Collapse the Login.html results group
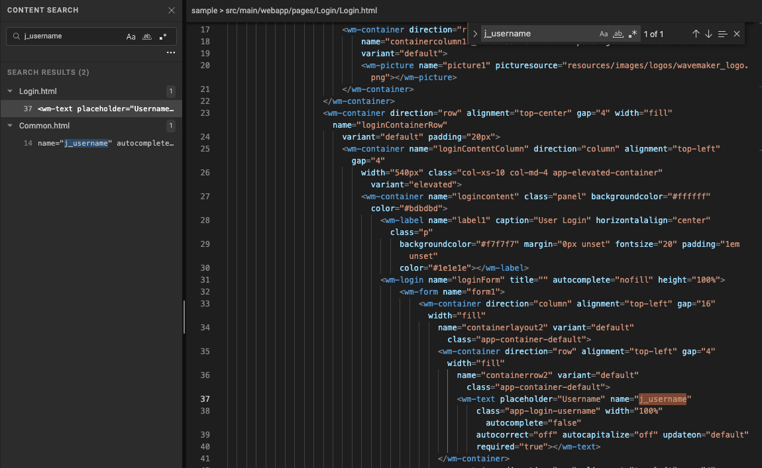The image size is (762, 468). click(x=10, y=91)
